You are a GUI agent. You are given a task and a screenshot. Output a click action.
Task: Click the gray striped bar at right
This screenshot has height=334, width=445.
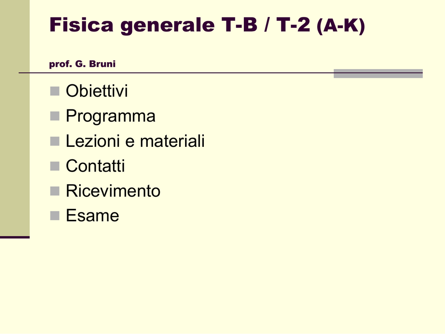tap(378, 73)
